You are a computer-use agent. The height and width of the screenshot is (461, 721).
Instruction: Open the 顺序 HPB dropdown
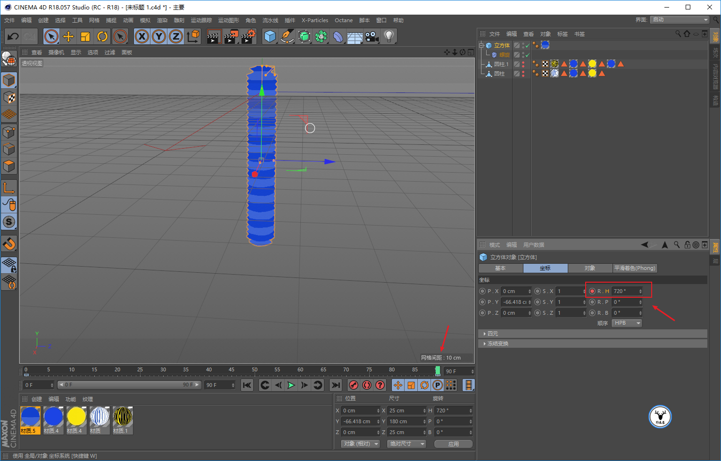coord(627,323)
